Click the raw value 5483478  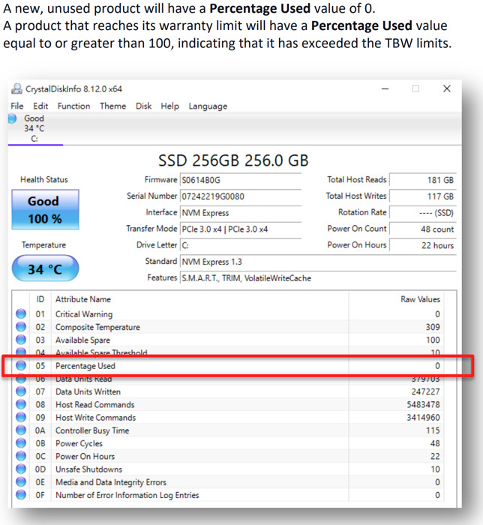pyautogui.click(x=423, y=405)
